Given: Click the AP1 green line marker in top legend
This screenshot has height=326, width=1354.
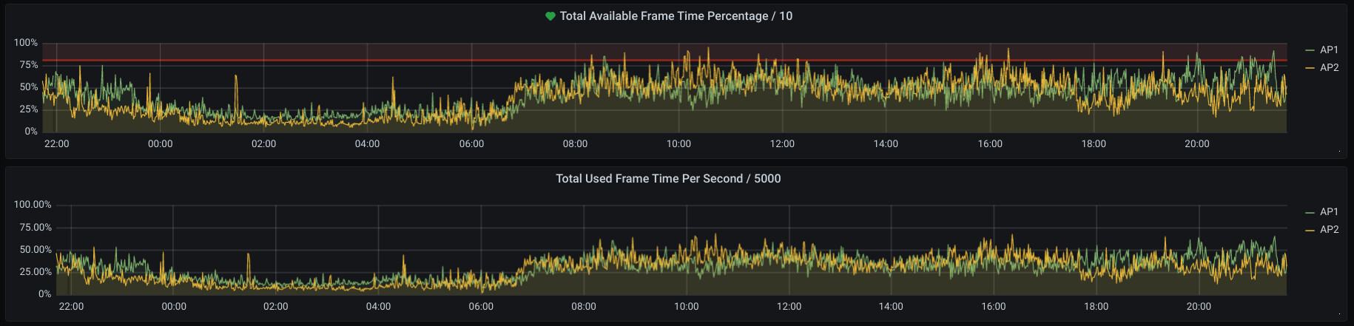Looking at the screenshot, I should point(1310,50).
